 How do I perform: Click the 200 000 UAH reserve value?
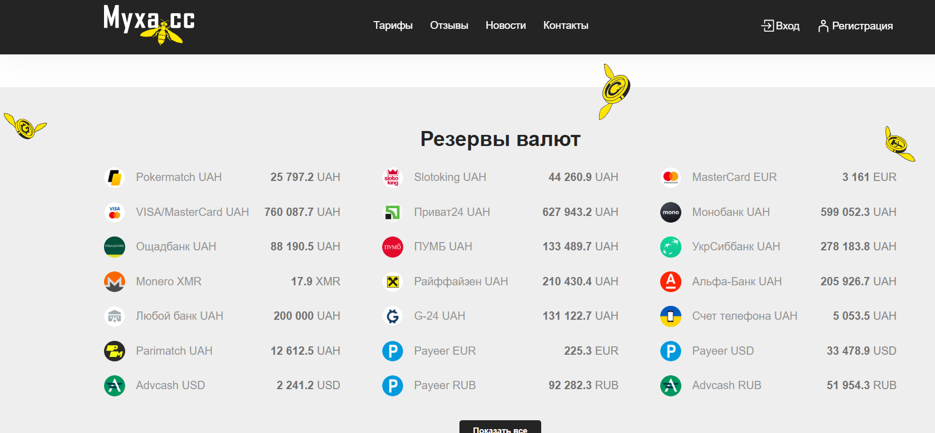tap(307, 316)
